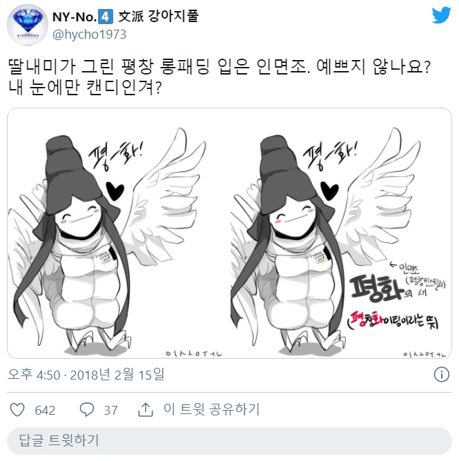Viewport: 459px width, 461px height.
Task: Click the number 4 emoji in display name
Action: tap(106, 17)
